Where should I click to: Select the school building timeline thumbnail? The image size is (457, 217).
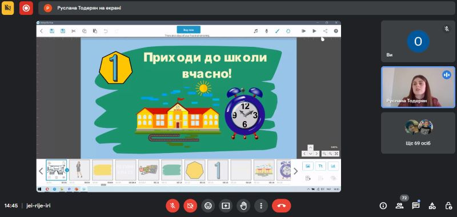264,170
